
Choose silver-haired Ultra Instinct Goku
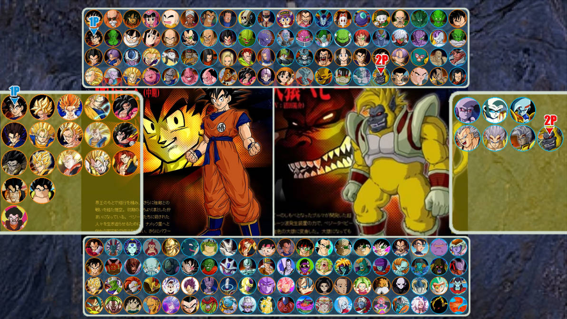(170, 286)
